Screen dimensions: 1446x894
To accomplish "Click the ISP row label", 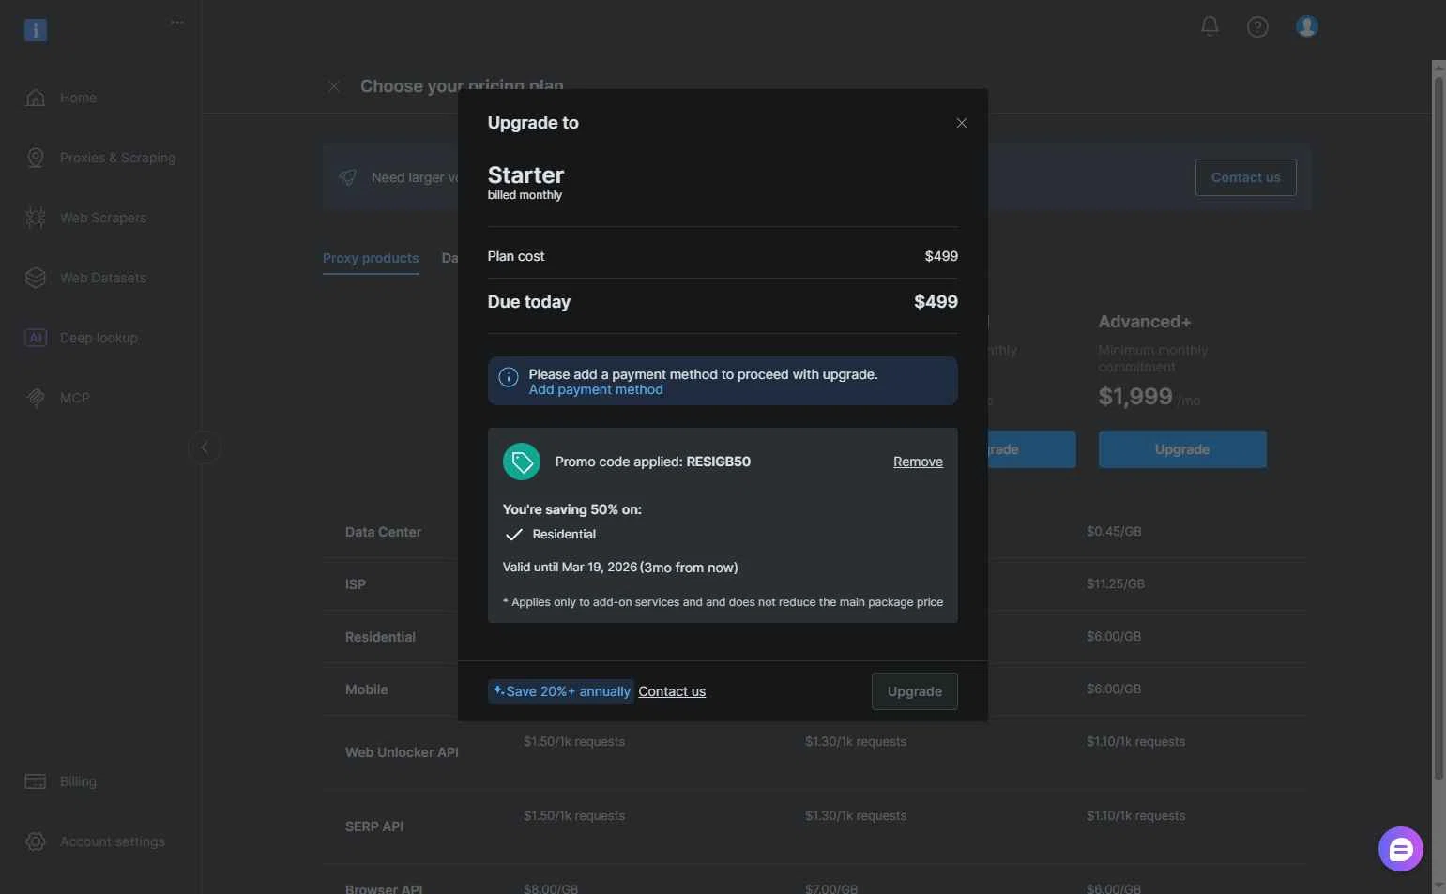I will click(356, 584).
